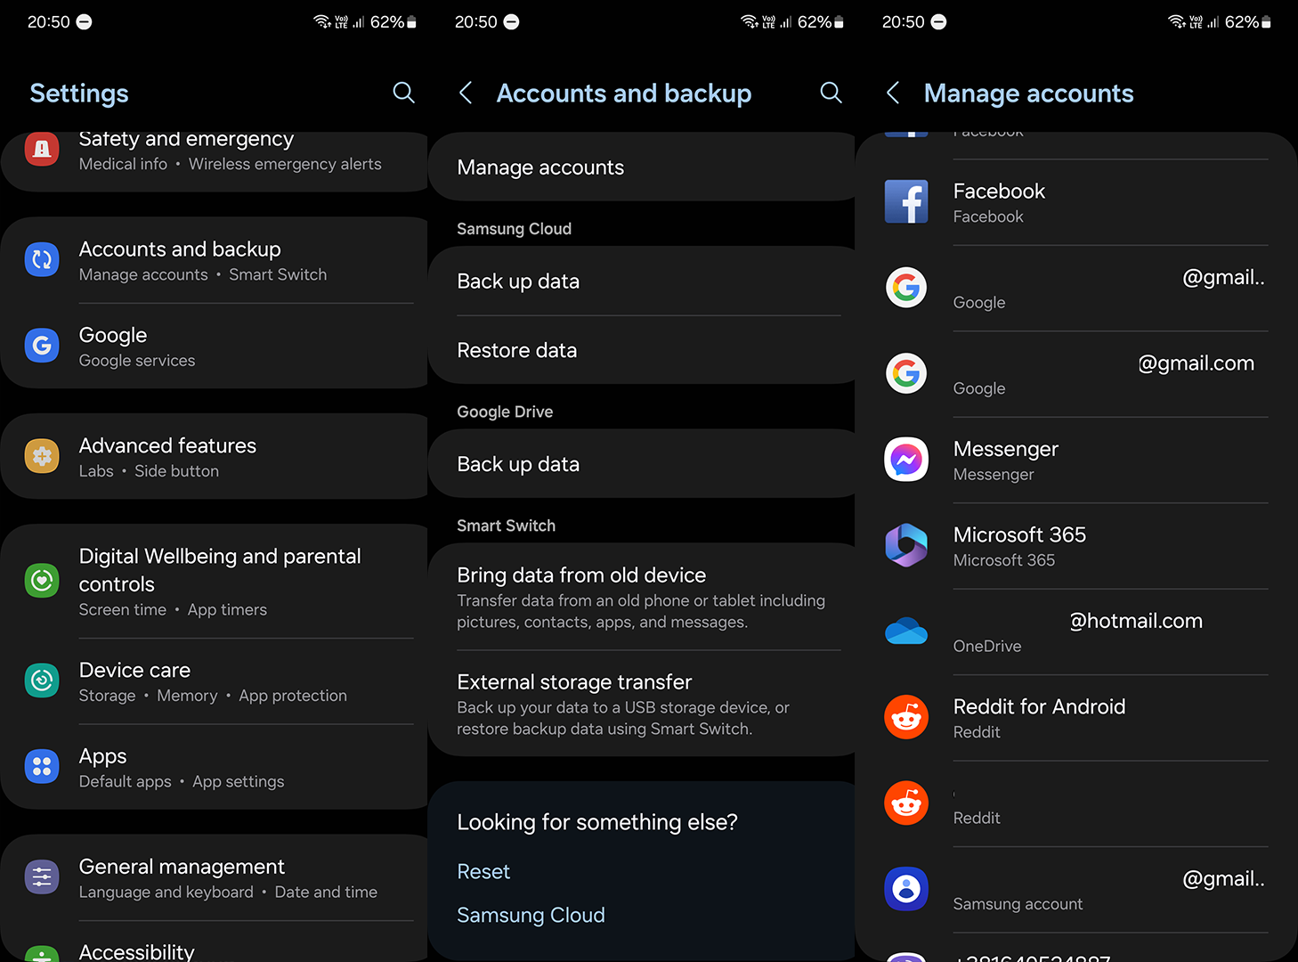
Task: Tap the first Google account icon
Action: point(906,288)
